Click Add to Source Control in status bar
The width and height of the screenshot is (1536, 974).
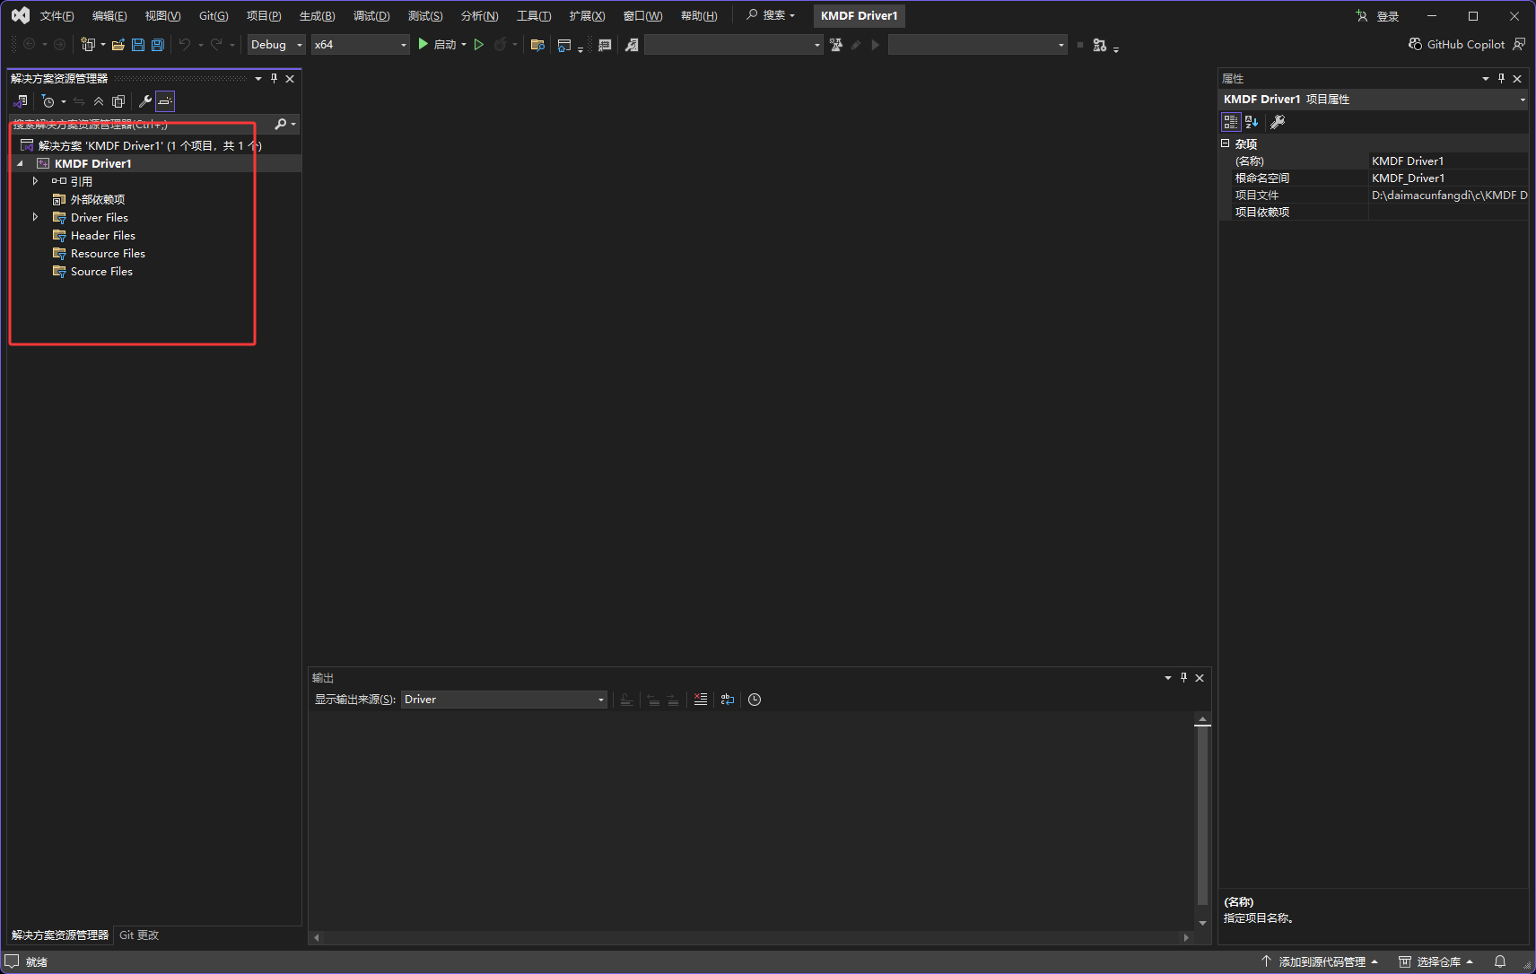[x=1320, y=962]
